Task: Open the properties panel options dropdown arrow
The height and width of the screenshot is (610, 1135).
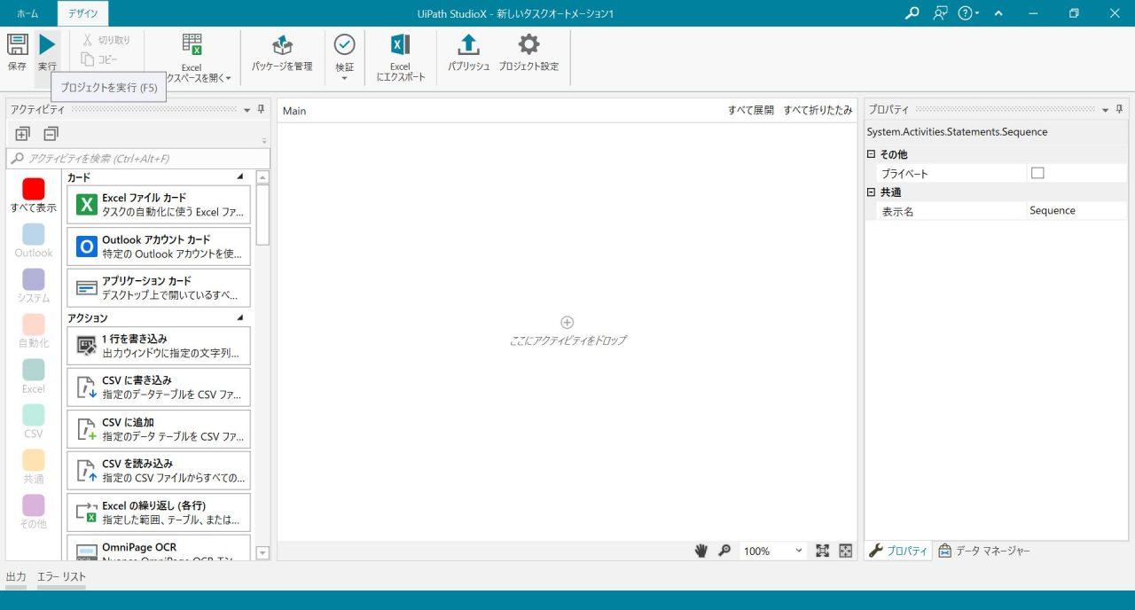Action: click(x=1106, y=110)
